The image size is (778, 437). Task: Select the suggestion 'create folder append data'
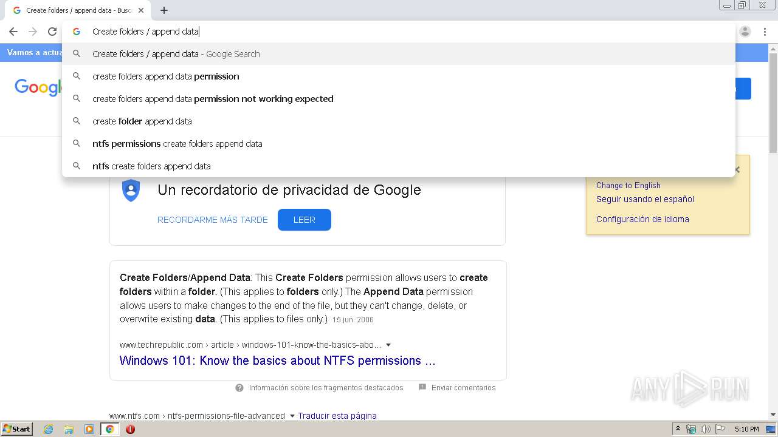click(399, 121)
